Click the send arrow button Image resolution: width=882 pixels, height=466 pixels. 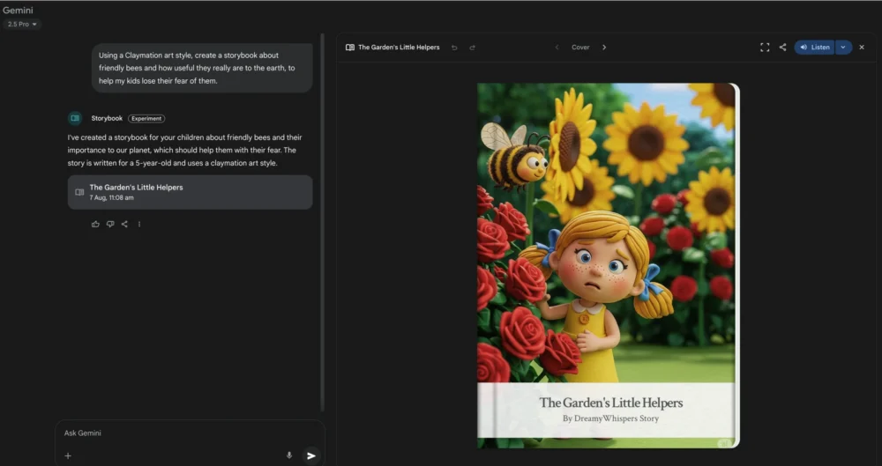pyautogui.click(x=311, y=456)
